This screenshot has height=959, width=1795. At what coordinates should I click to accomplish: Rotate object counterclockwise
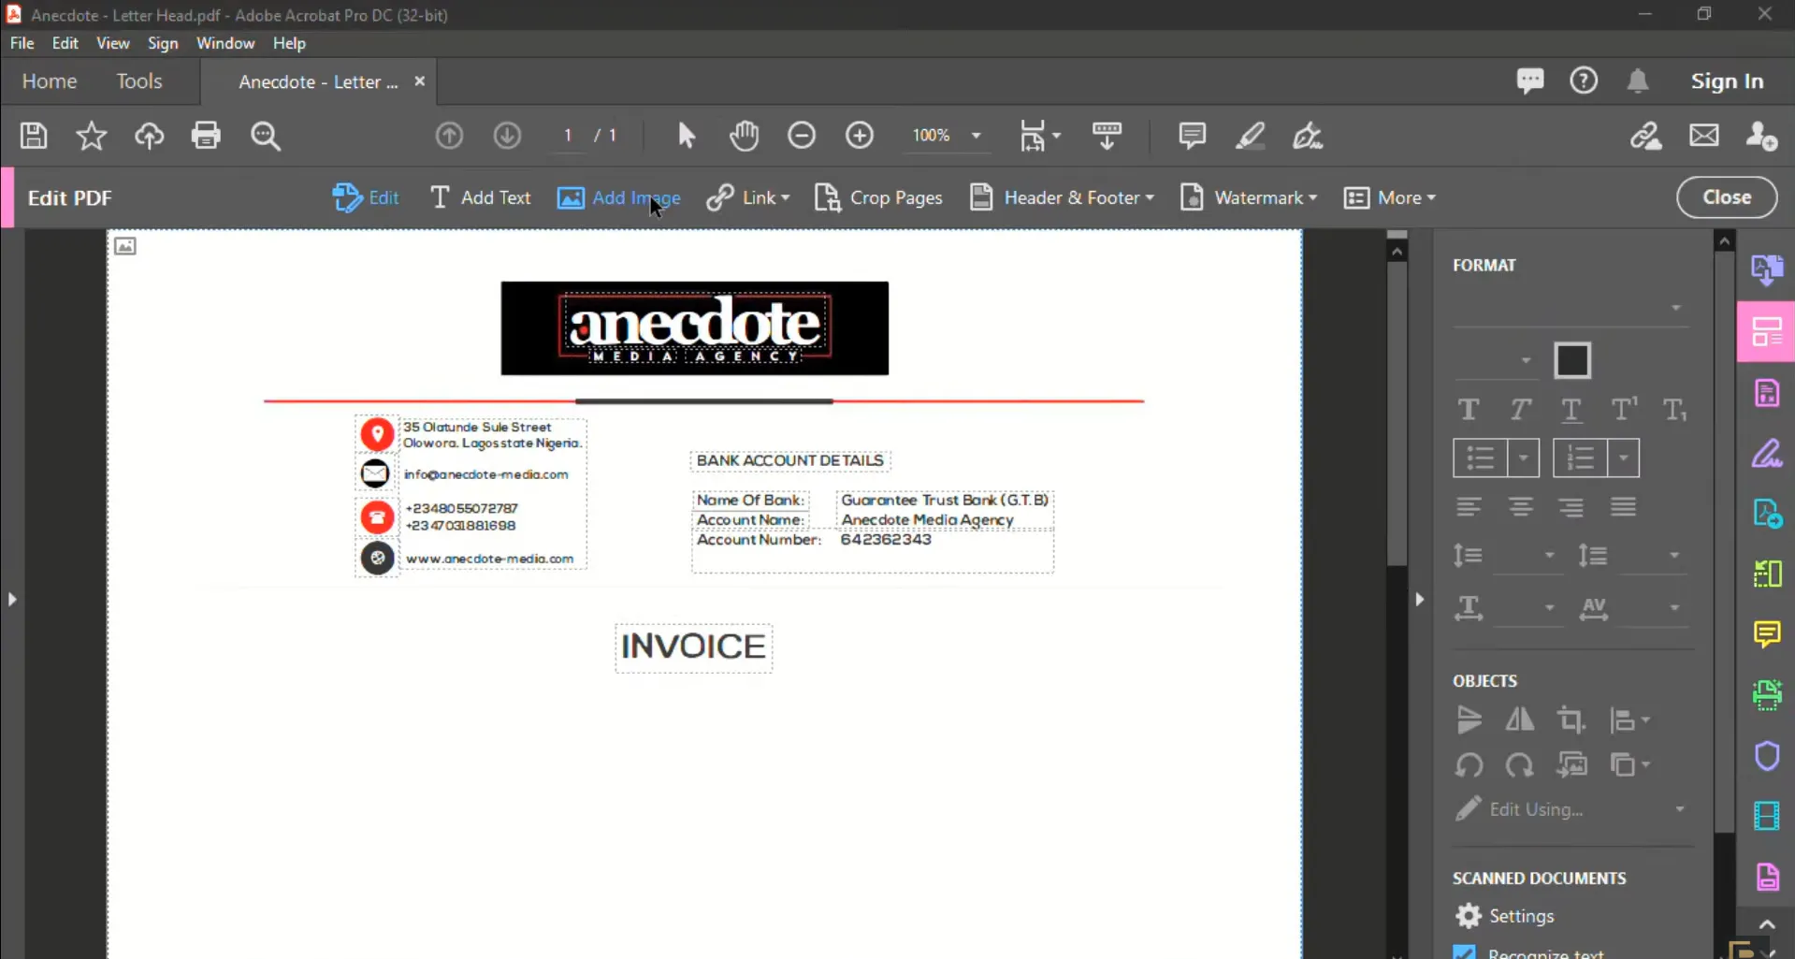point(1469,765)
